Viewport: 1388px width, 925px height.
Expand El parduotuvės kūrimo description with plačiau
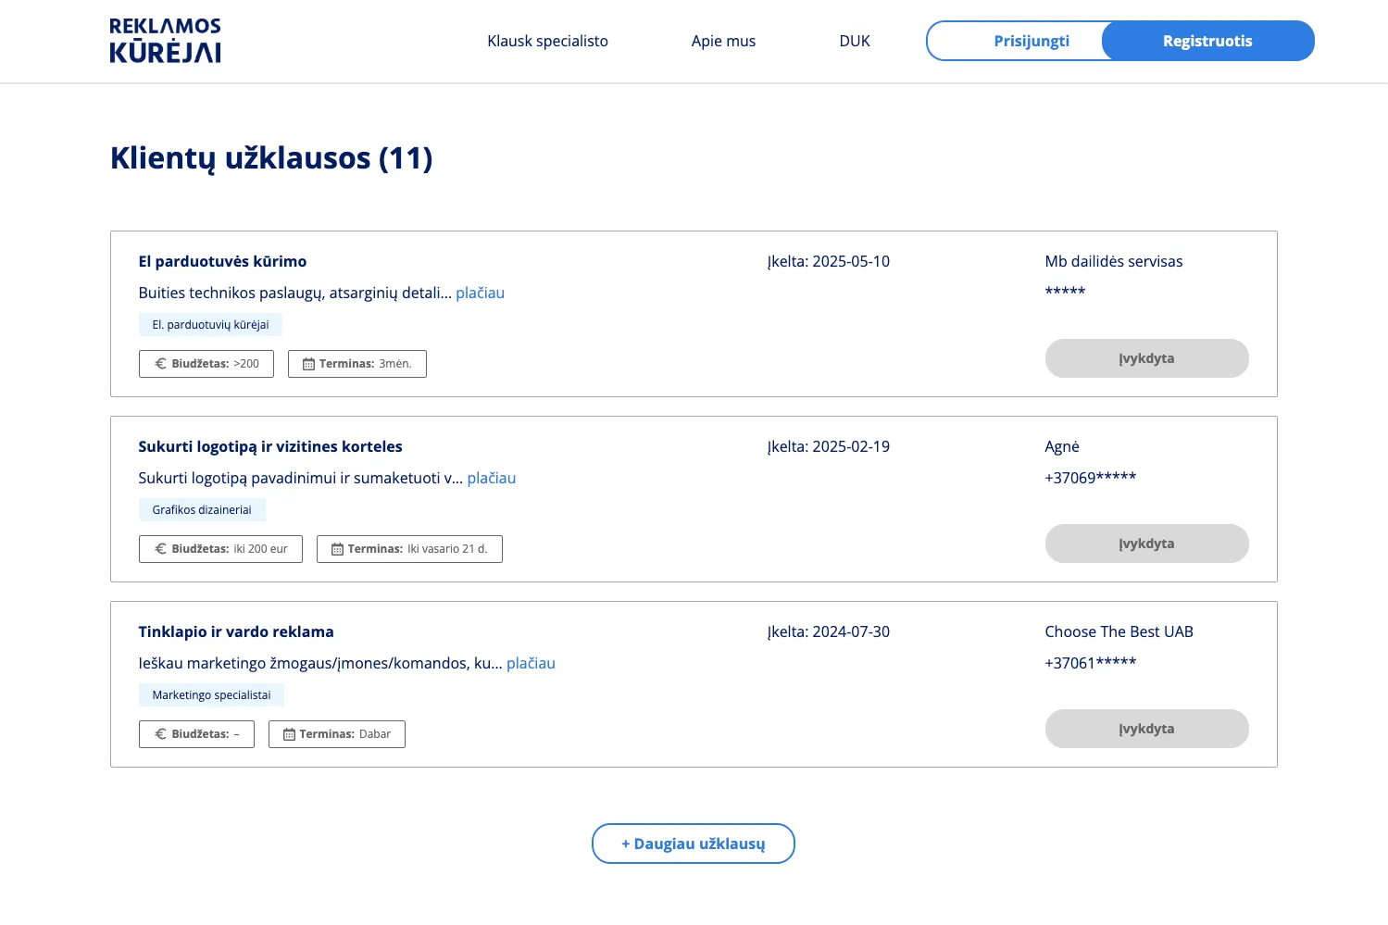click(480, 293)
